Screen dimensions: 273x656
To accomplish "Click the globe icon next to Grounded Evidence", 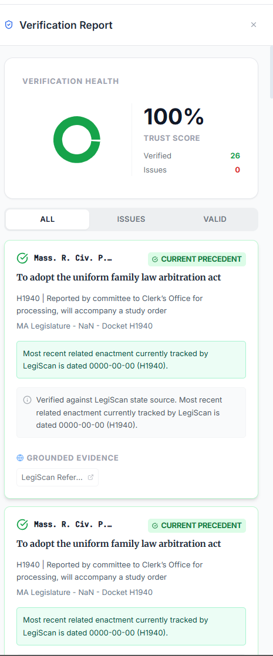I will (20, 458).
